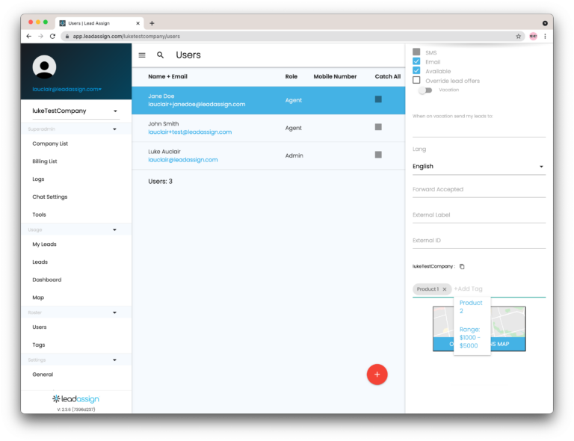
Task: Open the lauclair@leadassign.com account dropdown
Action: coord(67,89)
